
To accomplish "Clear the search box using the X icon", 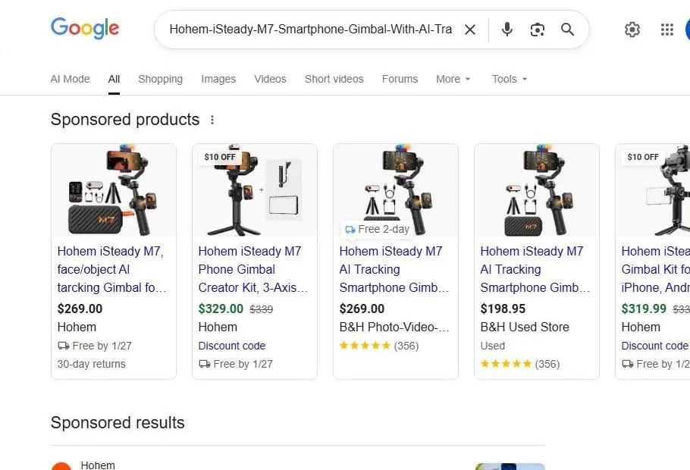I will (470, 30).
